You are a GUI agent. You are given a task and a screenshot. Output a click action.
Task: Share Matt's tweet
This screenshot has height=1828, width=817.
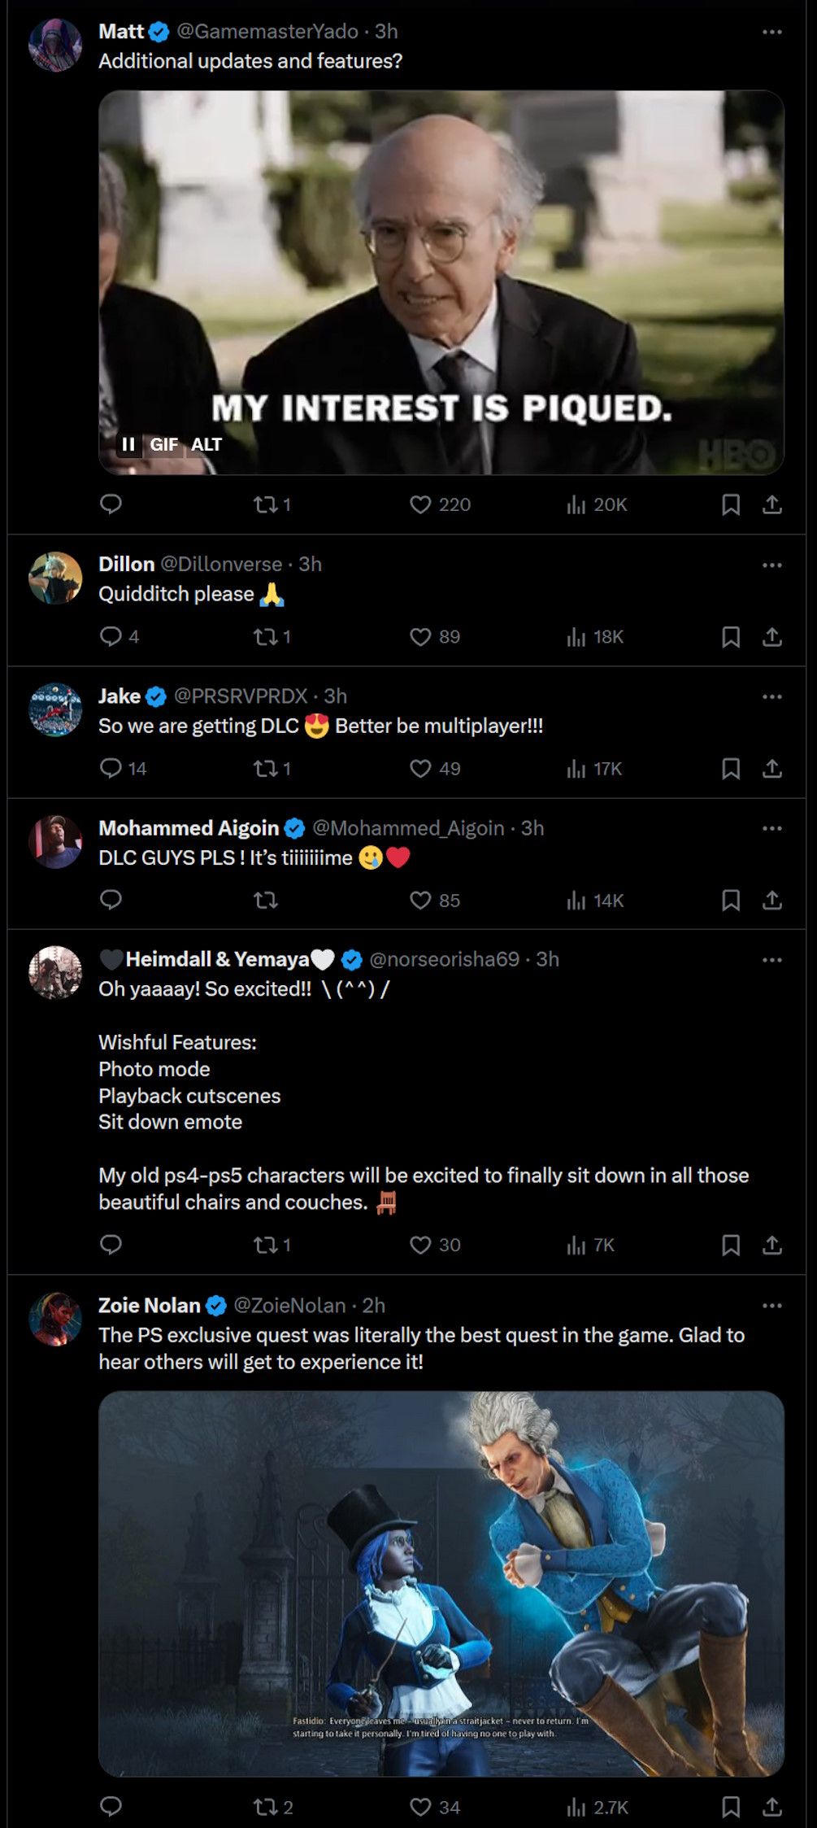pyautogui.click(x=772, y=505)
